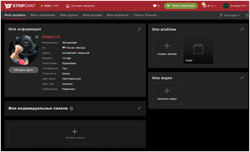This screenshot has height=152, width=250.
Task: Click the "Загрузить видео" upload tile
Action: click(167, 94)
